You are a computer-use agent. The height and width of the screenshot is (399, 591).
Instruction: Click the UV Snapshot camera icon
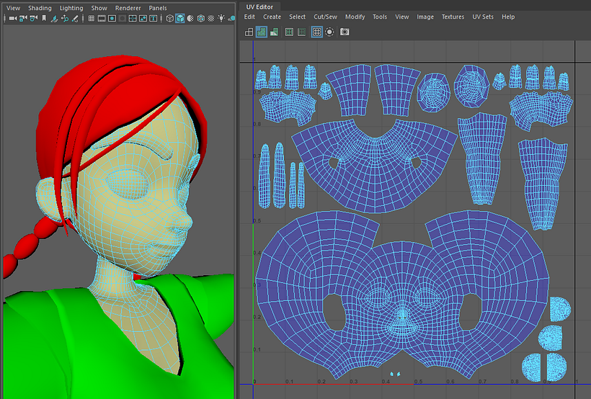[x=344, y=32]
